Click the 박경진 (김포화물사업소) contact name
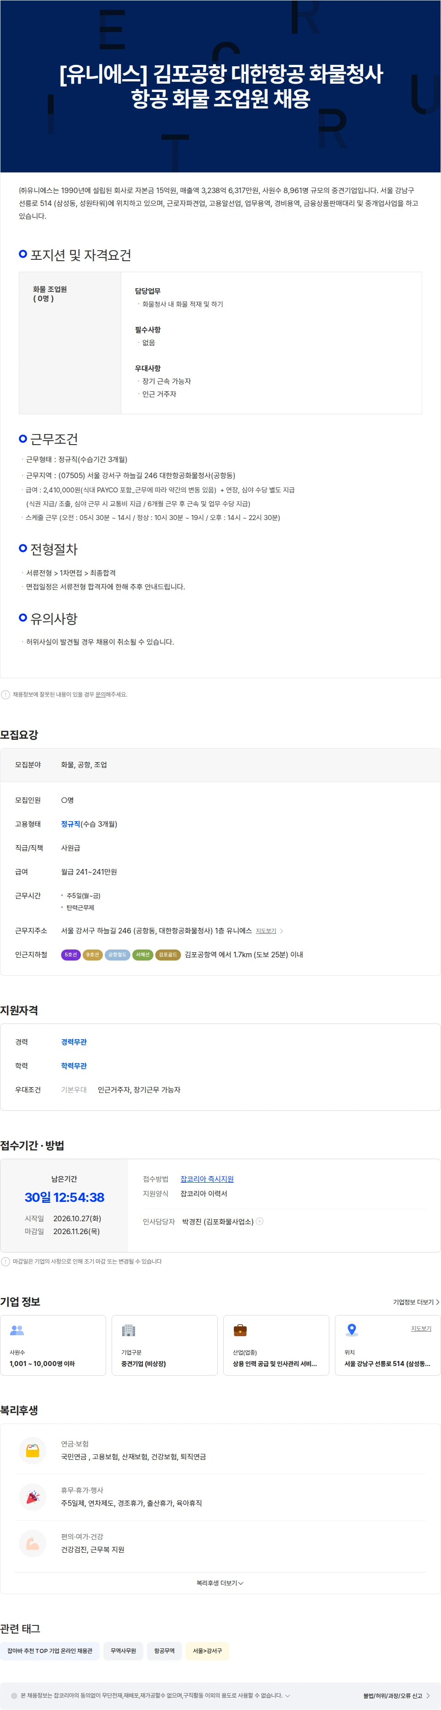The width and height of the screenshot is (441, 1710). (x=218, y=1221)
